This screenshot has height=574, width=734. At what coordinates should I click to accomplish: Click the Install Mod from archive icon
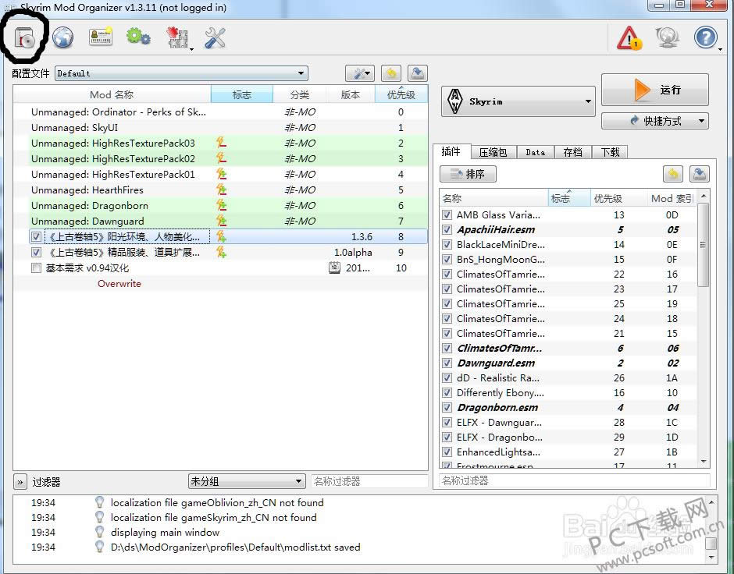click(24, 37)
